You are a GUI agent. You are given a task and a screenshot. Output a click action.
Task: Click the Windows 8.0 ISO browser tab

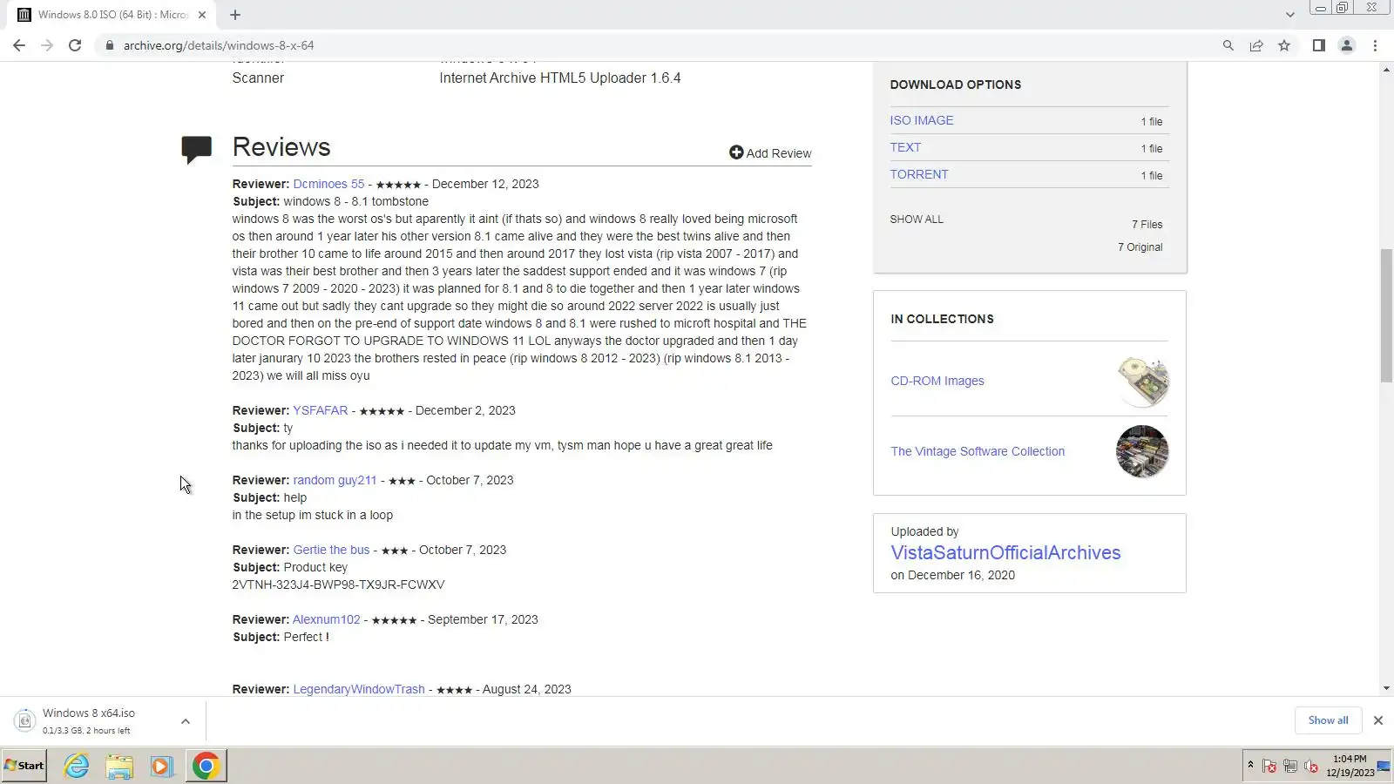coord(112,15)
